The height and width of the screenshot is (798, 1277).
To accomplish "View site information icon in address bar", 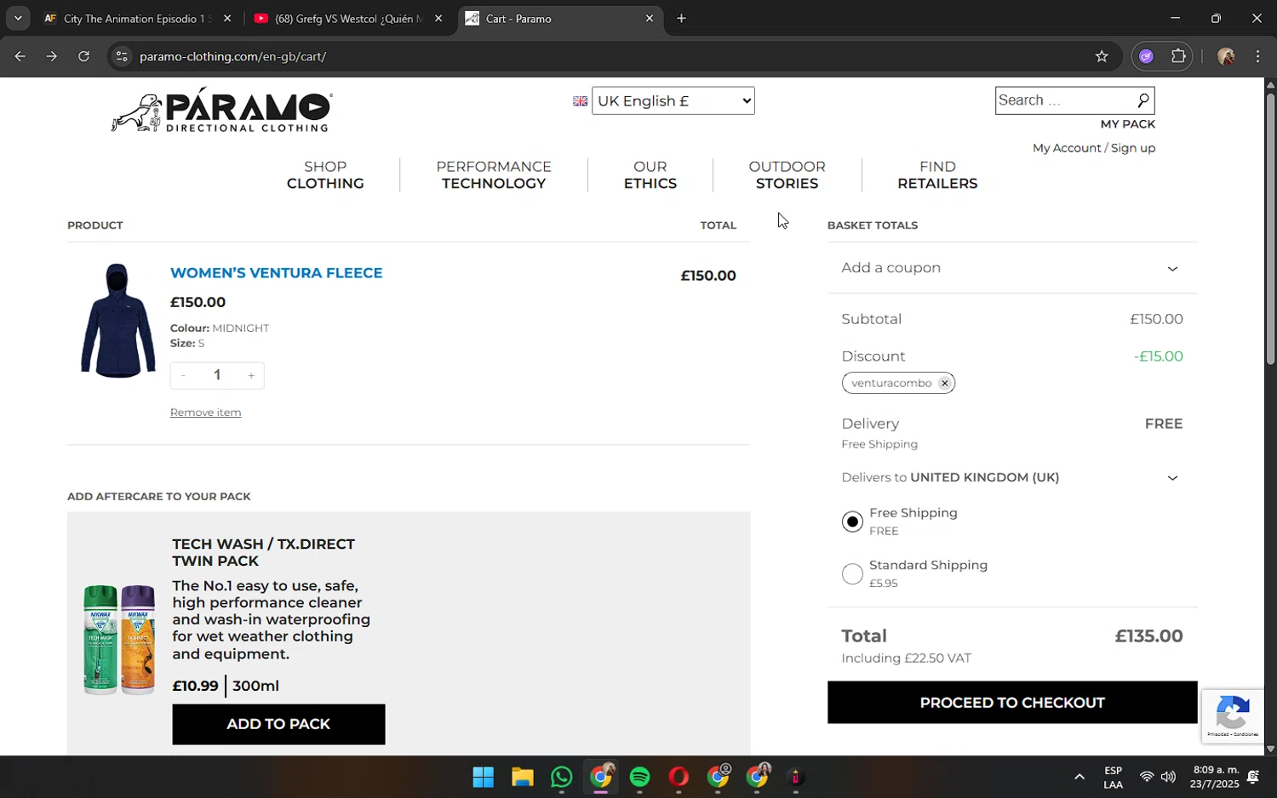I will point(122,56).
